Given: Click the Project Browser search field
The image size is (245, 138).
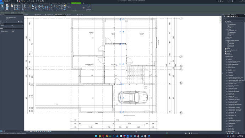Looking at the screenshot, I should (x=234, y=19).
